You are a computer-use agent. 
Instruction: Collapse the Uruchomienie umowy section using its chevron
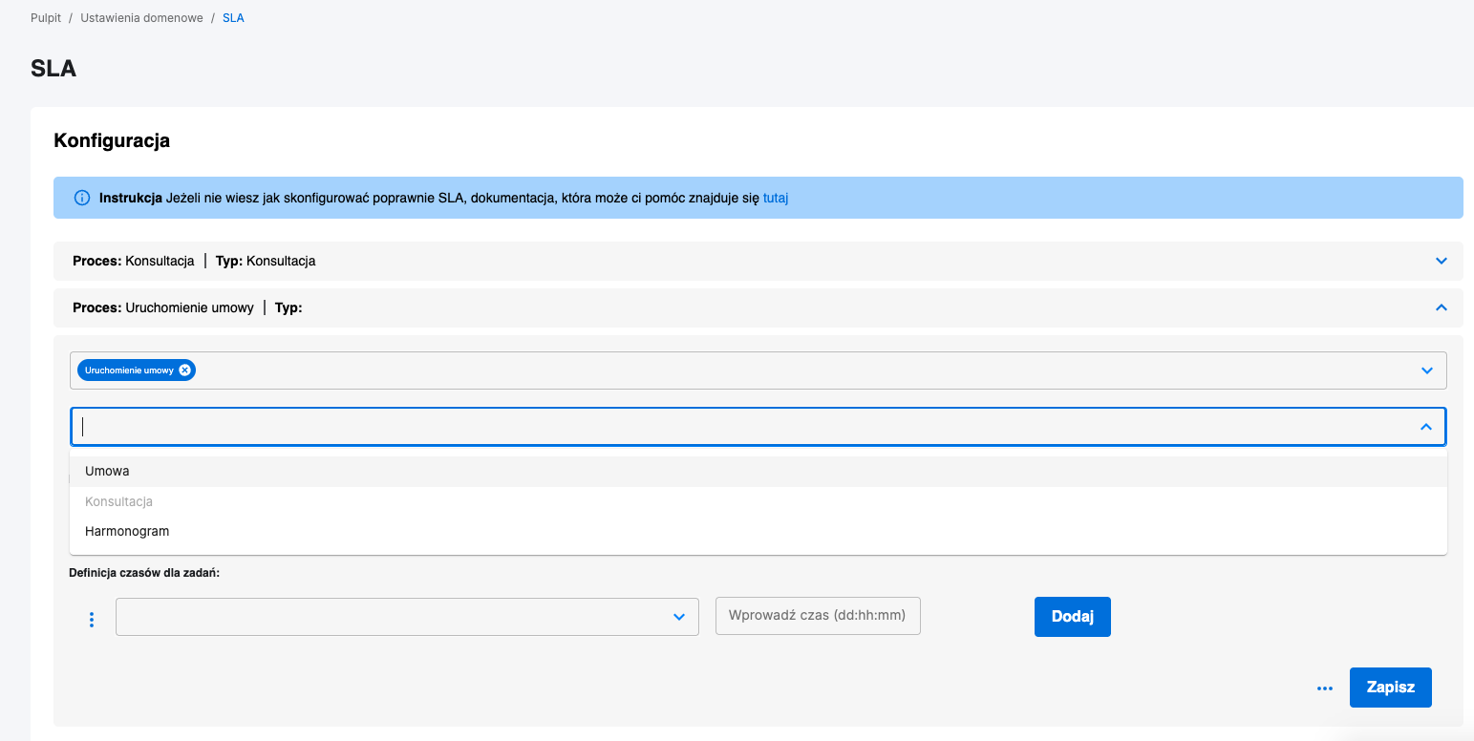click(1442, 307)
